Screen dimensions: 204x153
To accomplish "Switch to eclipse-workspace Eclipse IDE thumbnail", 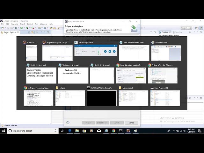I will (x=57, y=53).
